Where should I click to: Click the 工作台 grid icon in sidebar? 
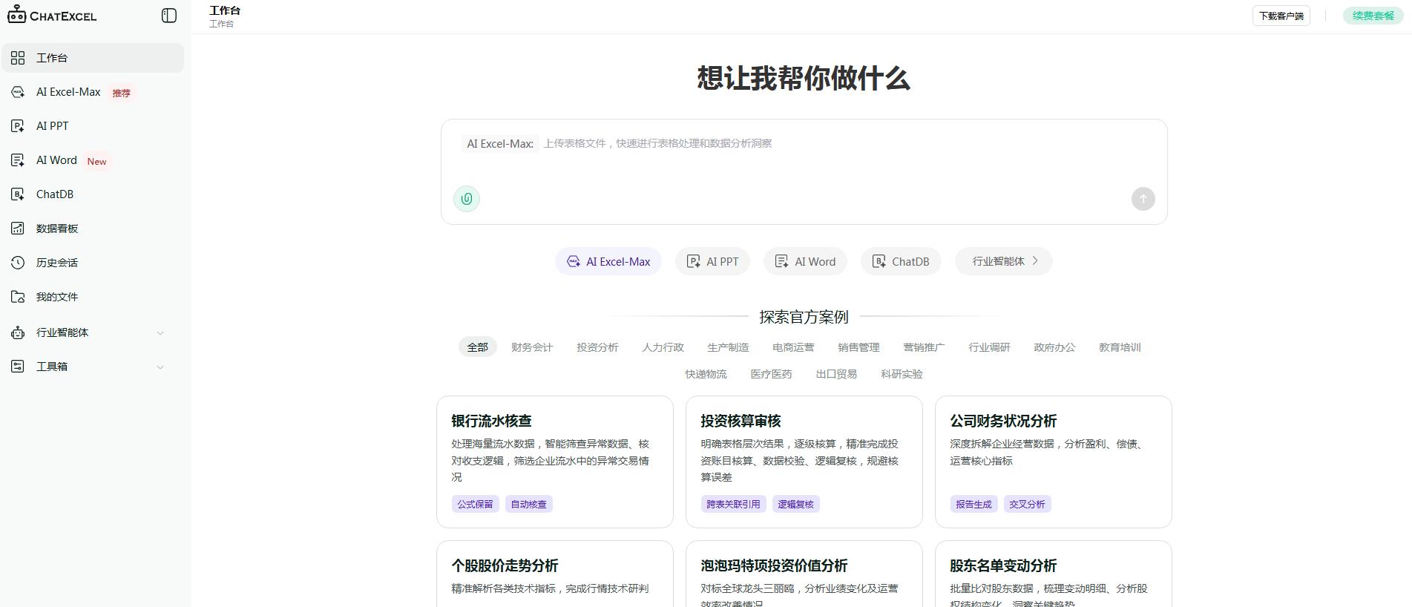[x=18, y=58]
